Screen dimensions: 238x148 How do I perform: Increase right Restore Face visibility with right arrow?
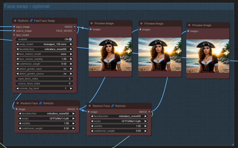[145, 126]
